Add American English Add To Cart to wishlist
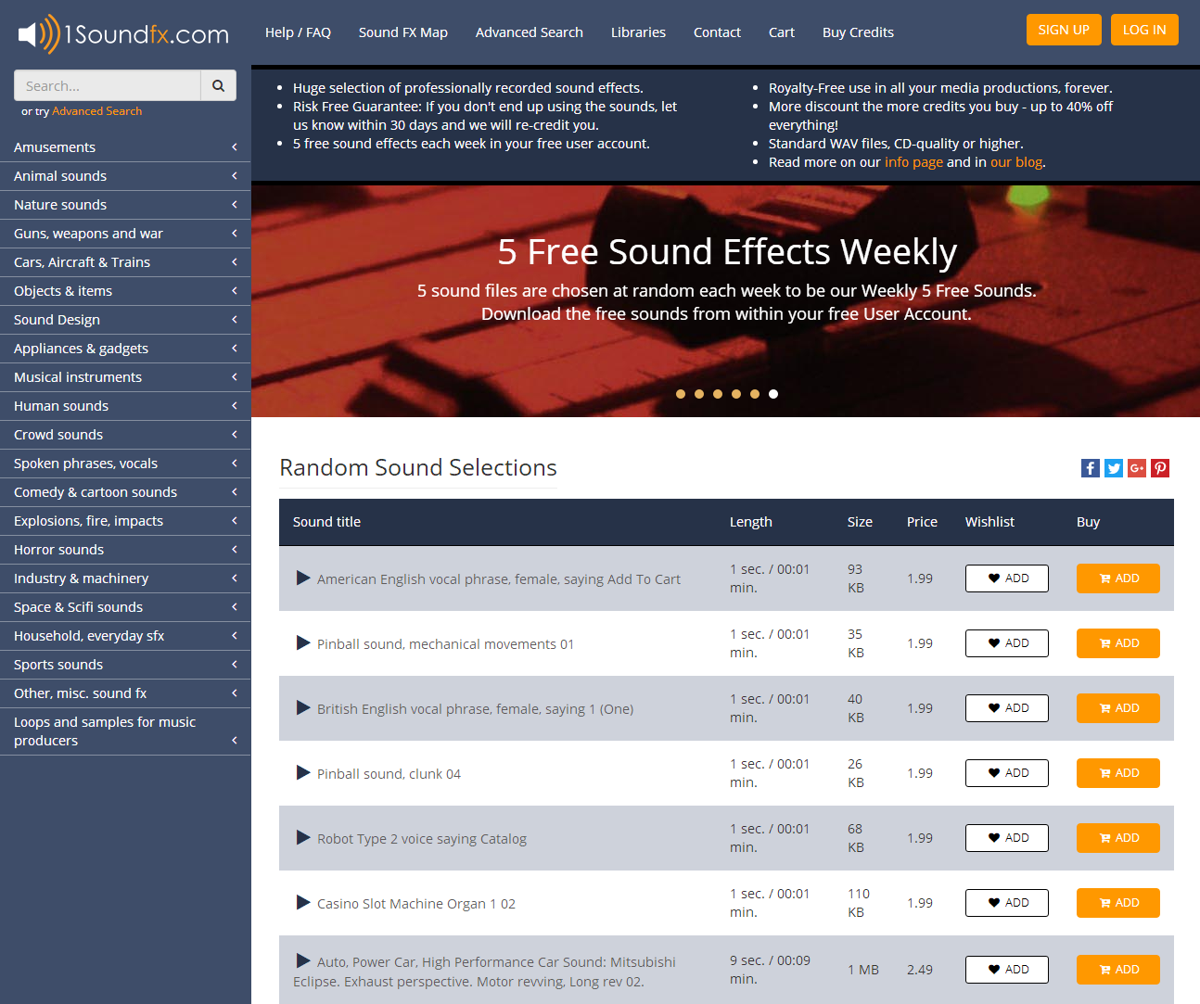Screen dimensions: 1200x1004 click(x=1007, y=578)
